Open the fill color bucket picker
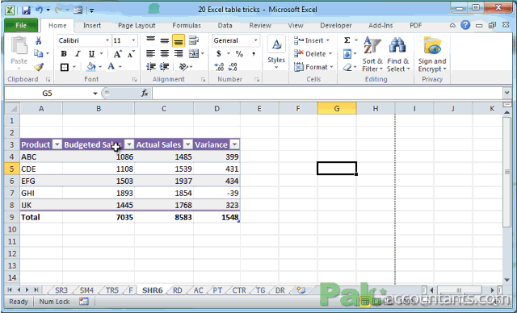The width and height of the screenshot is (517, 313). point(91,67)
